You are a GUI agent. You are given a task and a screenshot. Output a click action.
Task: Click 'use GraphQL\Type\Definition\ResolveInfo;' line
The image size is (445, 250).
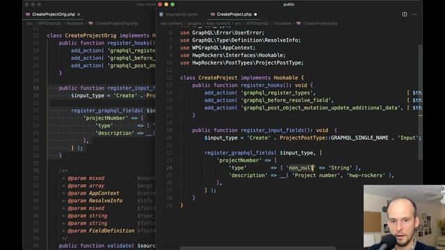click(x=241, y=40)
